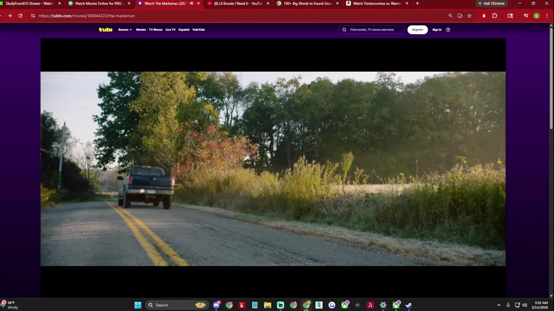Screen dimensions: 554x311
Task: Expand the Browse dropdown menu
Action: (125, 30)
